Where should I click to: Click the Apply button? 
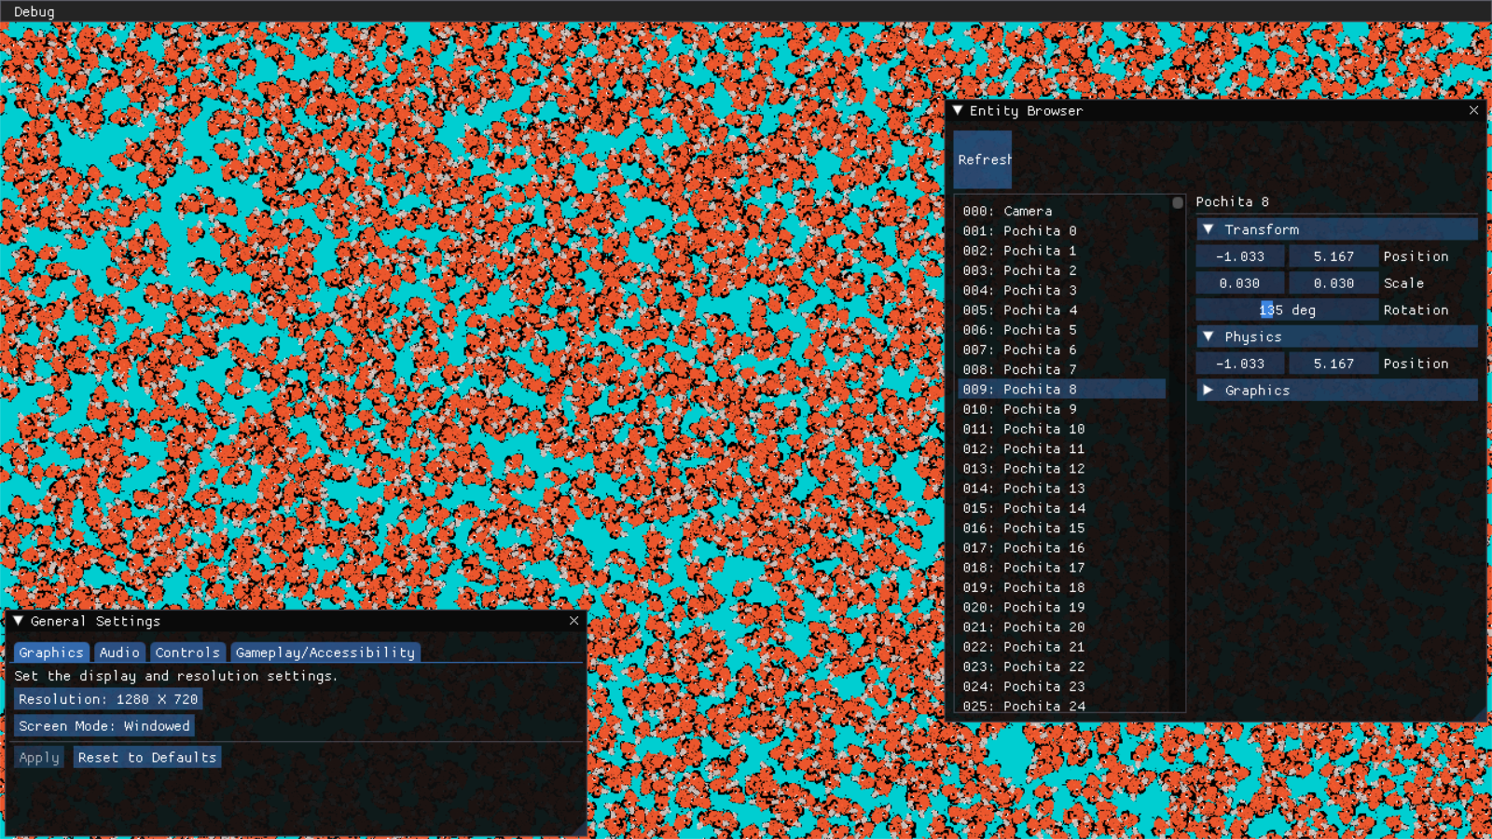tap(39, 758)
